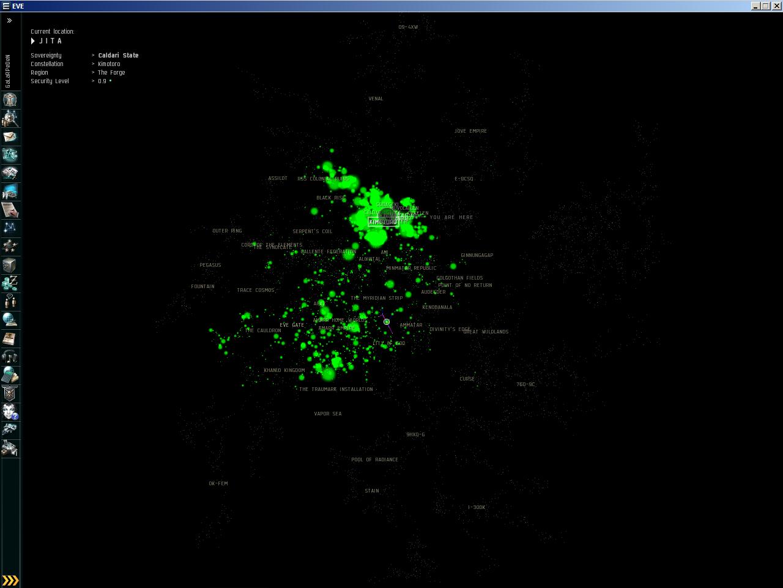Image resolution: width=783 pixels, height=588 pixels.
Task: Click the 9HXQ-G label
Action: [x=415, y=434]
